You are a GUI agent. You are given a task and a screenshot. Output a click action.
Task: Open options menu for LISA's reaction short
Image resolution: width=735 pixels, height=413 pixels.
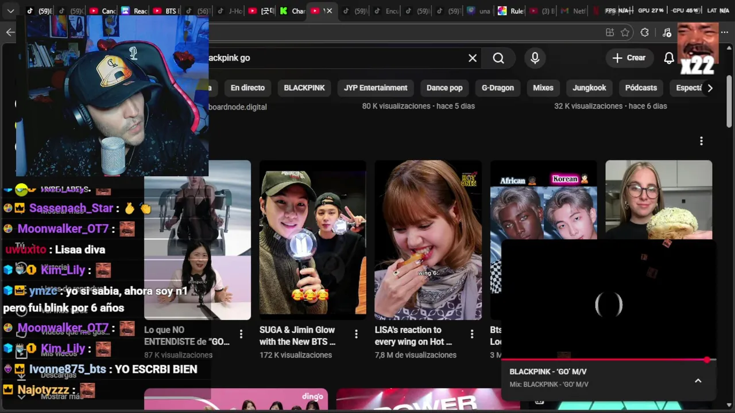[x=472, y=334]
